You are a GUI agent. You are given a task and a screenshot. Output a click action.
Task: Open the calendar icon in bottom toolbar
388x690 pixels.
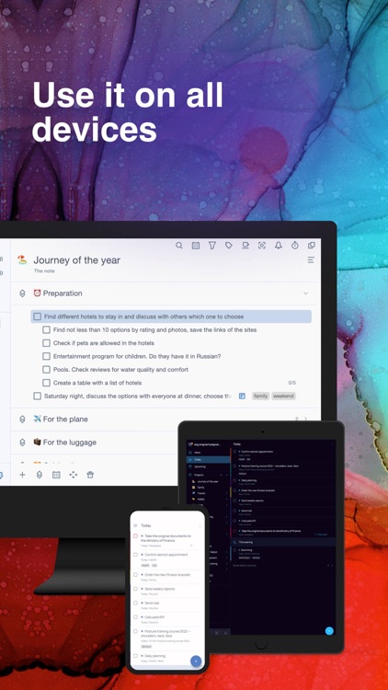[56, 475]
